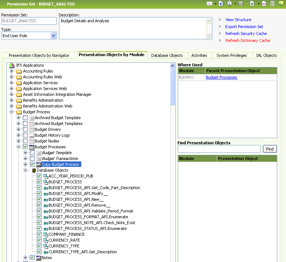Open the Type dropdown list

click(53, 36)
